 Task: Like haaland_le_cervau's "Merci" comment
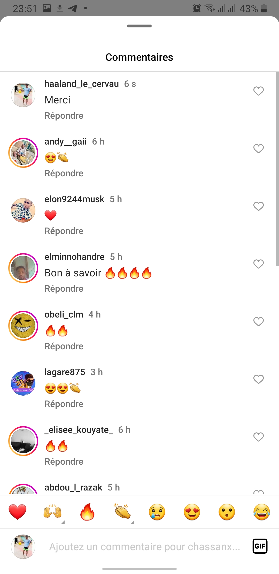(x=258, y=91)
